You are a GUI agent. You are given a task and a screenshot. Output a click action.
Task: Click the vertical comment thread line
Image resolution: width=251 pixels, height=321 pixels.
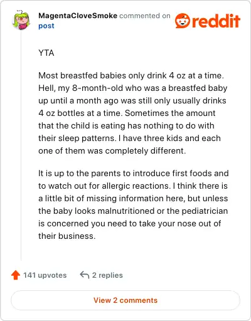tap(21, 145)
